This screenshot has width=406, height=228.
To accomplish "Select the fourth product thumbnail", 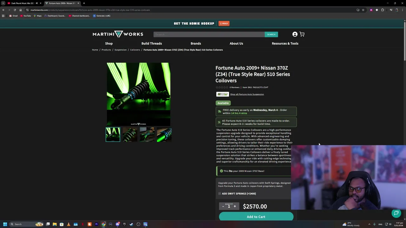I will coord(164,134).
